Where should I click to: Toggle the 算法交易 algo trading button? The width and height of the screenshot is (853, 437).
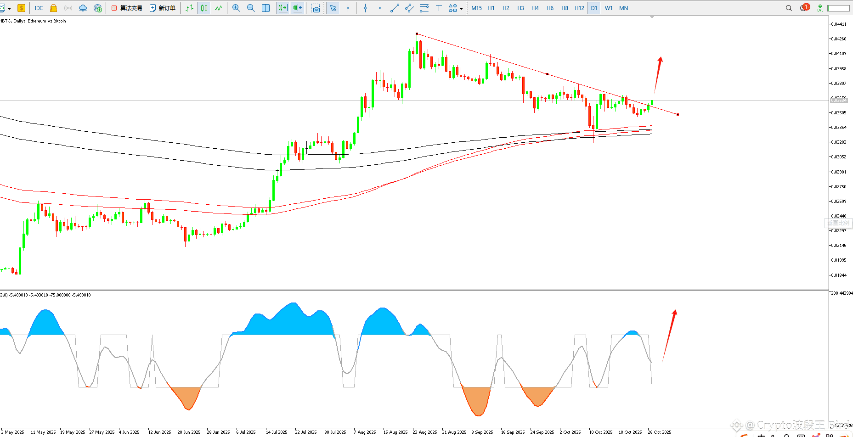click(x=127, y=8)
